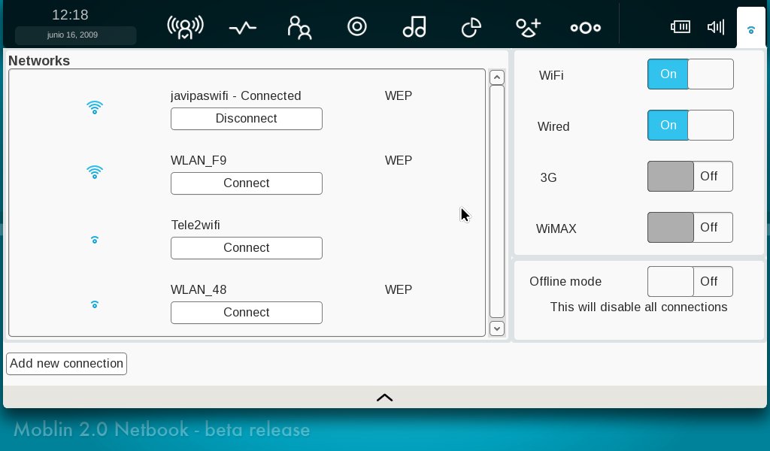Click signal icon beside WLAN_F9 network
This screenshot has width=770, height=451.
tap(95, 172)
